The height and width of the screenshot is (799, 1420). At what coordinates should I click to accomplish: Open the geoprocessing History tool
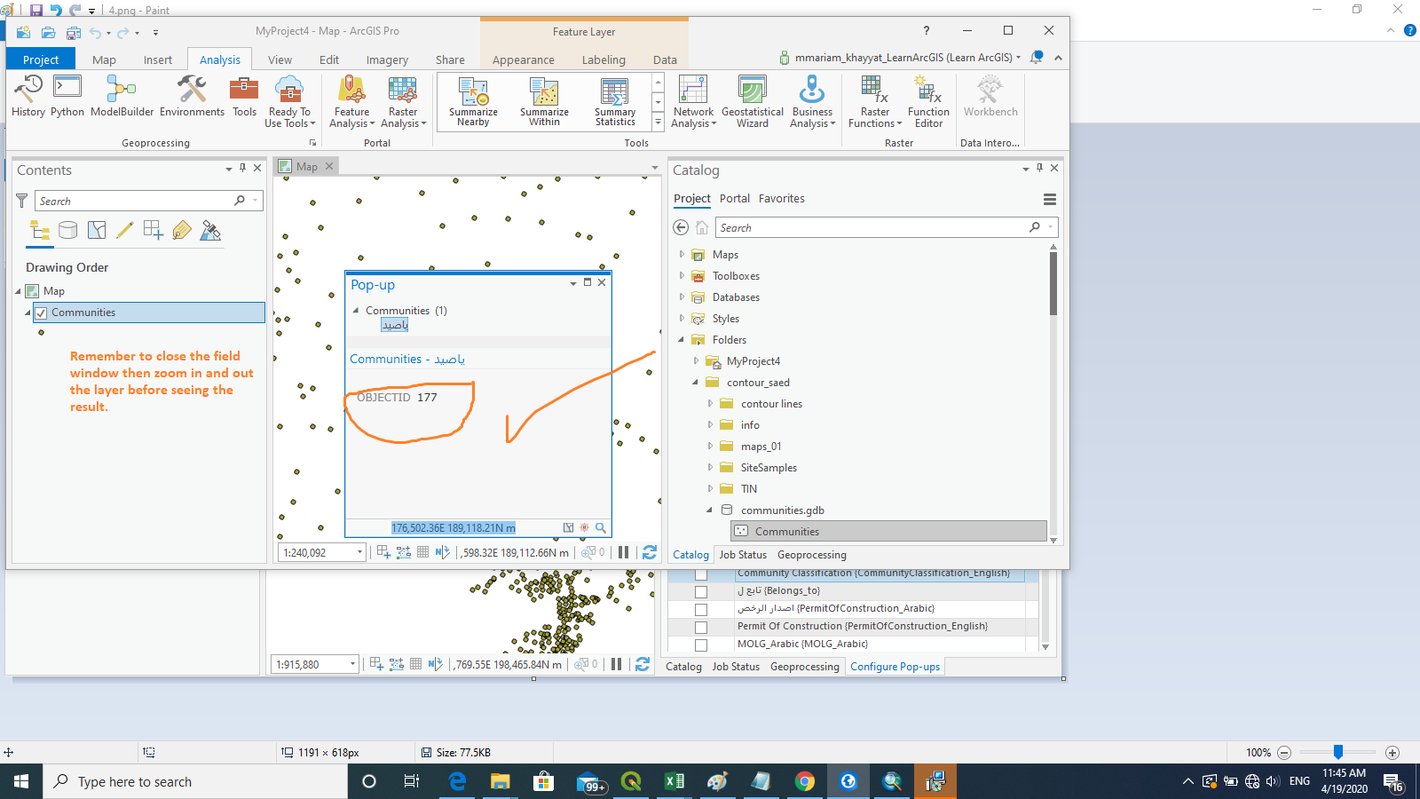coord(28,96)
